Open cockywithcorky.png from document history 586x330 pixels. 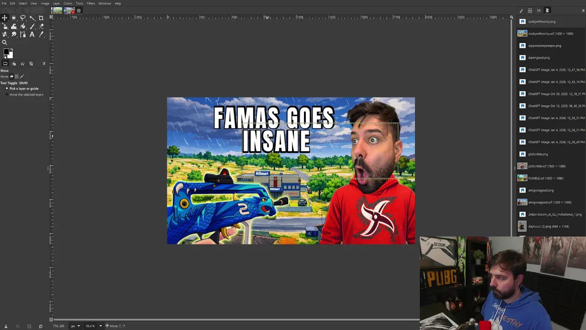coord(551,22)
